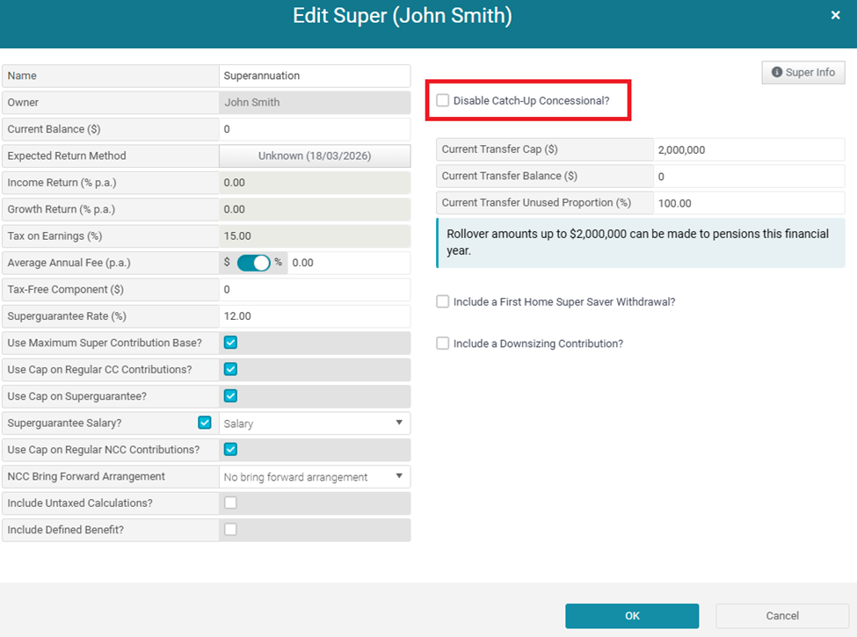Open the Expected Return Method selector

[314, 156]
